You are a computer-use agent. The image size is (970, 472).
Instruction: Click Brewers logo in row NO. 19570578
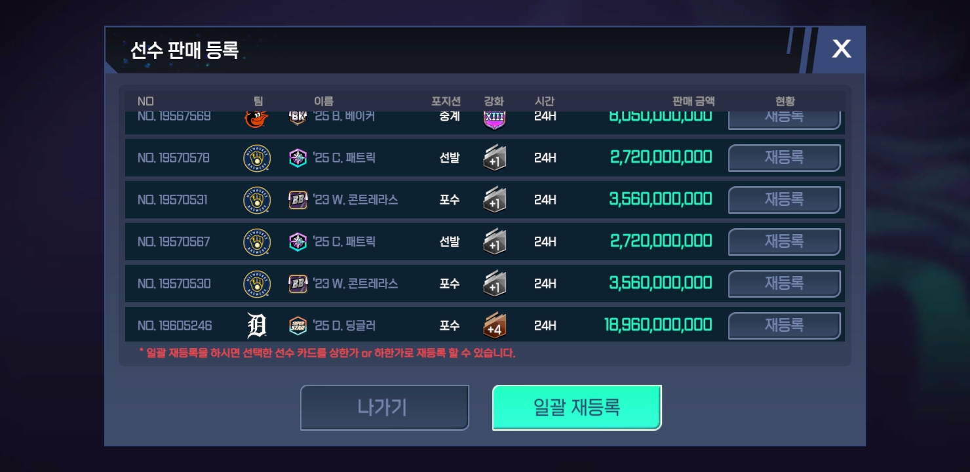(x=256, y=158)
